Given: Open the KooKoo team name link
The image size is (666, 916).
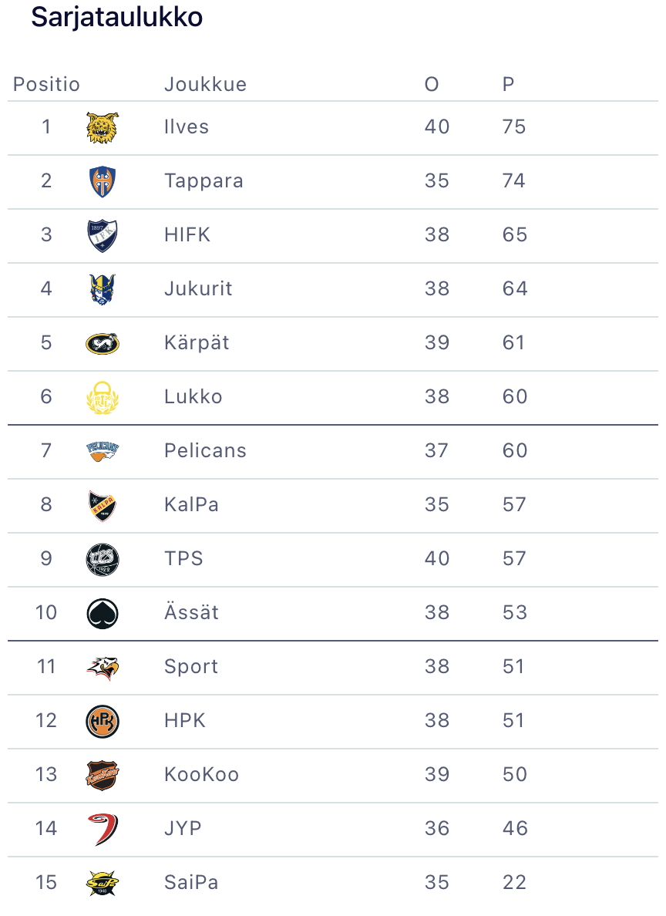Looking at the screenshot, I should pos(201,775).
